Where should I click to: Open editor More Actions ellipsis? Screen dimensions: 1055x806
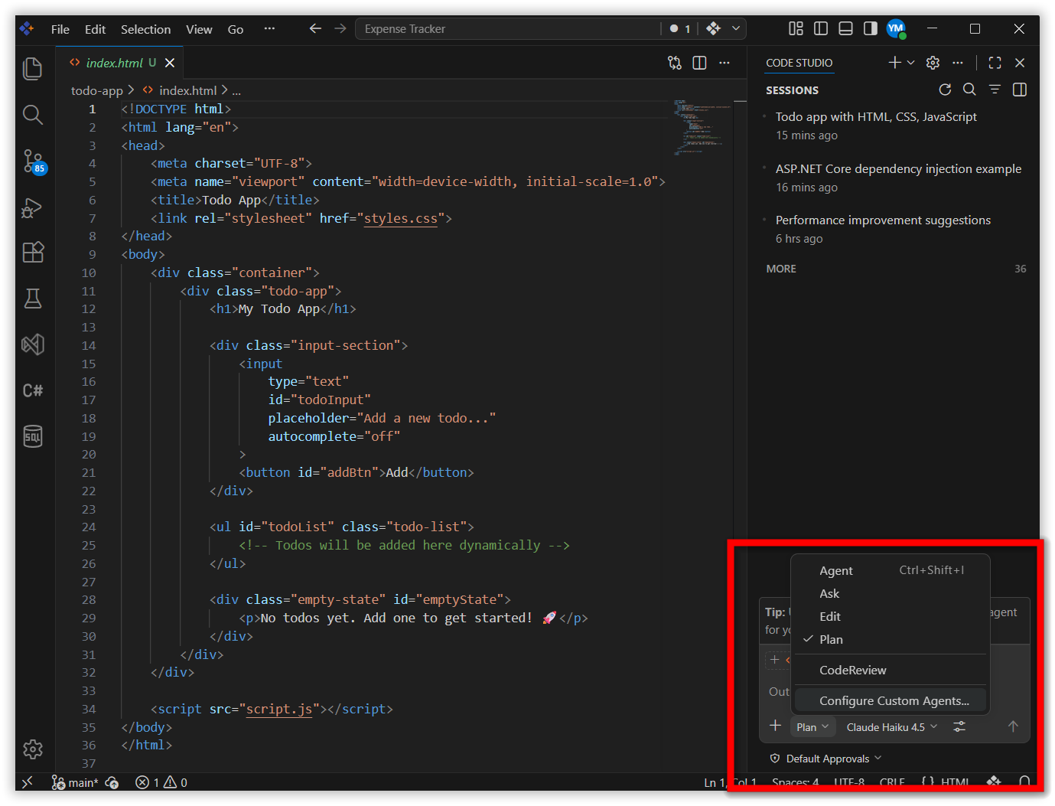(724, 63)
